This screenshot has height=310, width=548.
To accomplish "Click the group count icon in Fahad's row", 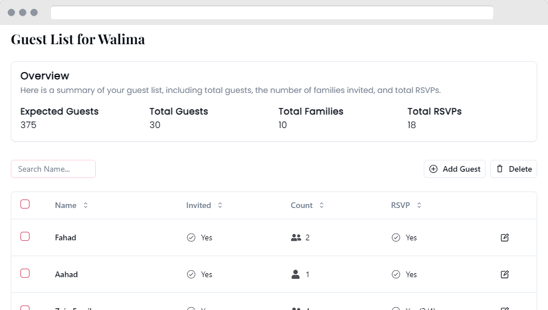I will click(296, 237).
